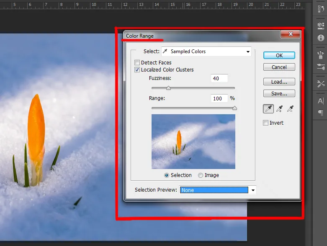Open the Tool Presets panel icon
Screen dimensions: 327x246
[x=321, y=84]
